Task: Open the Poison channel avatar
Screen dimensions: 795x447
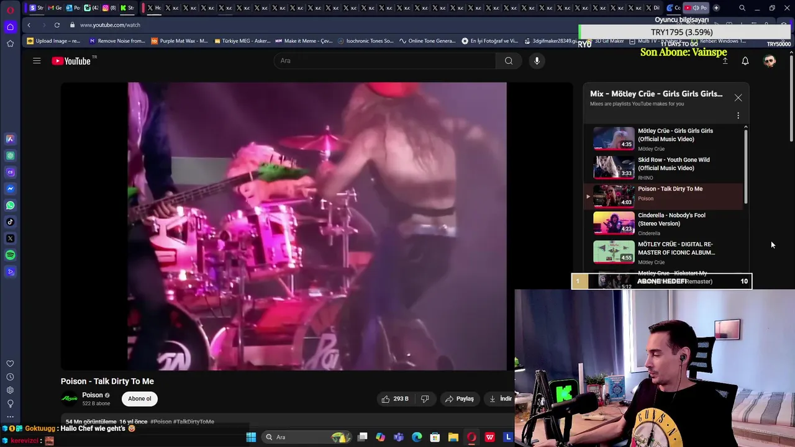Action: [x=70, y=399]
